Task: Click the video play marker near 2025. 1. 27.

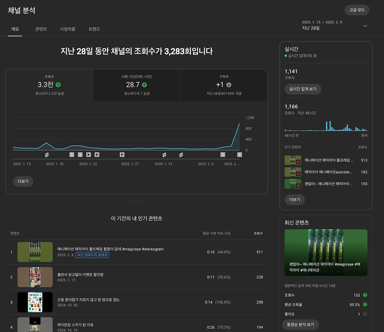Action: click(122, 155)
